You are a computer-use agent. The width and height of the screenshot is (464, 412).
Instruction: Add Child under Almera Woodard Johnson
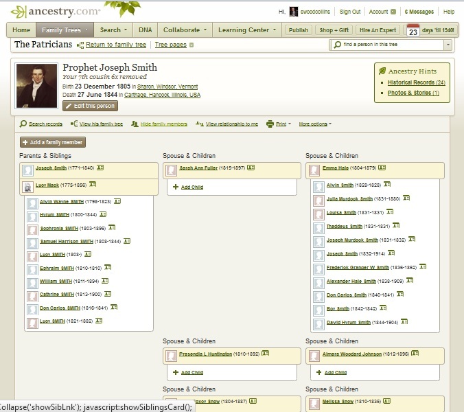click(335, 372)
